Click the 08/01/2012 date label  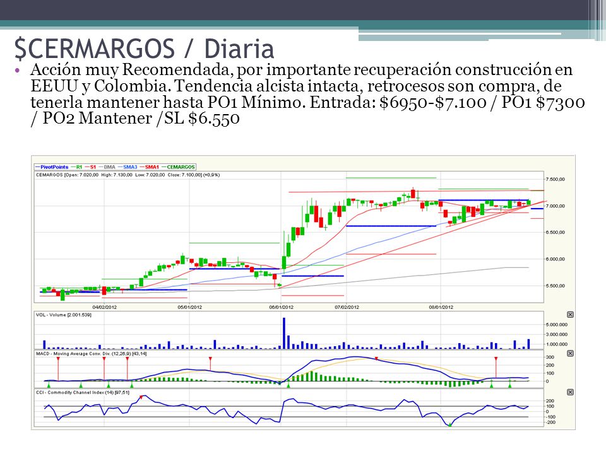pyautogui.click(x=441, y=307)
